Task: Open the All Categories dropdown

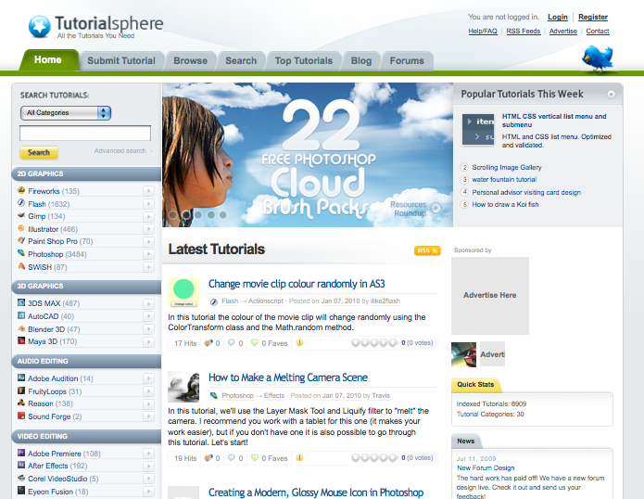Action: point(66,112)
